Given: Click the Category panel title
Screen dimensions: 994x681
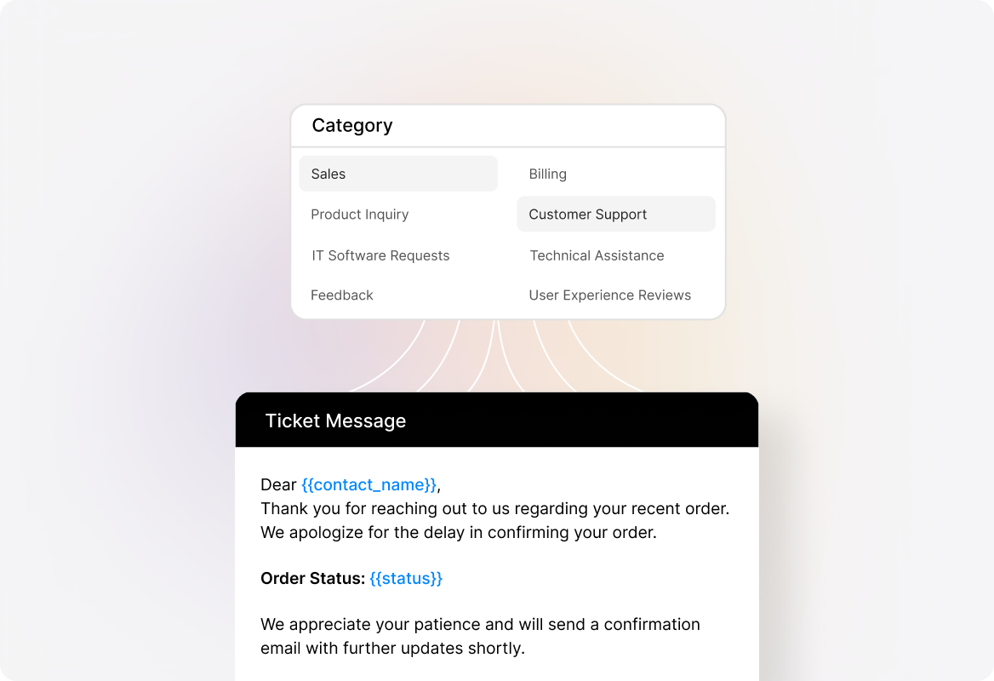Looking at the screenshot, I should (x=352, y=125).
